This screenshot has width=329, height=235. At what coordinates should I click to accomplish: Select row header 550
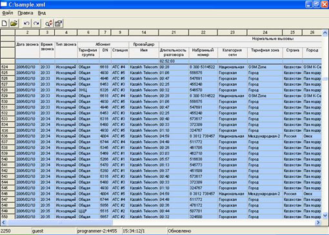click(8, 217)
